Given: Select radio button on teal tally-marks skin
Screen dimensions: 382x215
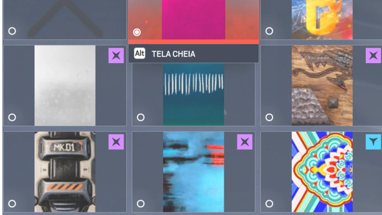Looking at the screenshot, I should tap(141, 117).
